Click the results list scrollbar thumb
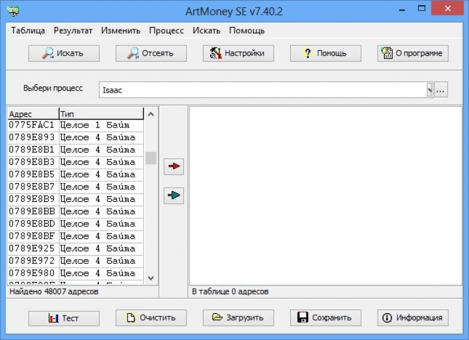Viewport: 469px width, 340px height. (x=151, y=158)
